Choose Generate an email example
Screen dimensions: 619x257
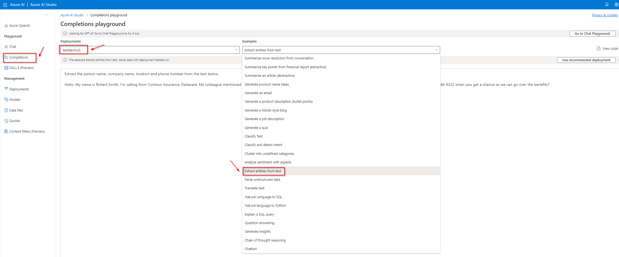point(341,93)
